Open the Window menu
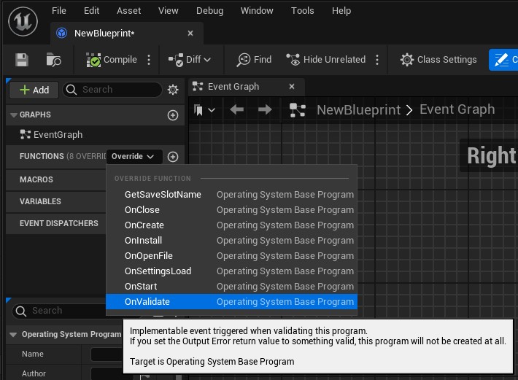The image size is (518, 380). coord(257,10)
